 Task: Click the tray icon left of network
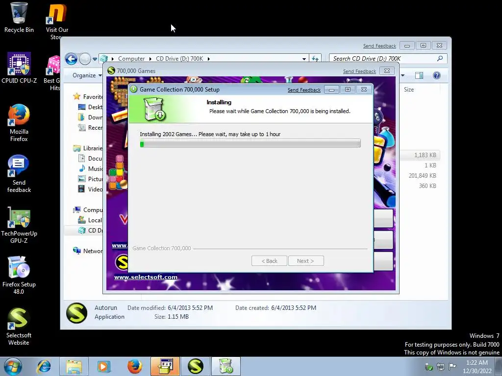tap(428, 366)
